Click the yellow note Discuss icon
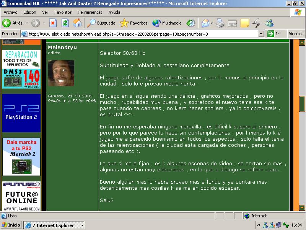Screen dimensions: 306x230 click(x=245, y=23)
